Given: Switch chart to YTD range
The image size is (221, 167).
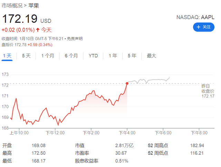Looking at the screenshot, I should (93, 56).
